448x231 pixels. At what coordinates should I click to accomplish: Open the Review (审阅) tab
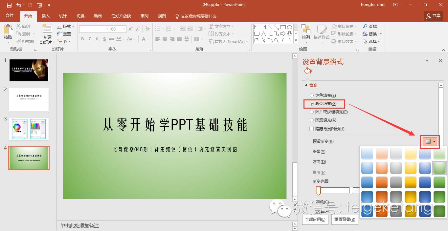click(x=144, y=16)
